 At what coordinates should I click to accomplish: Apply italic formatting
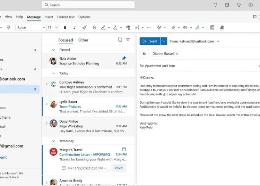pos(75,27)
